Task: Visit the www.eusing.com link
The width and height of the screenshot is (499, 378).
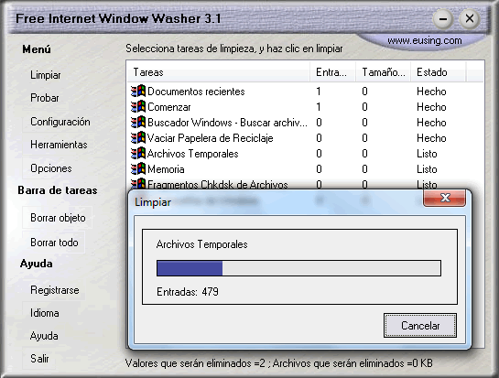Action: [x=425, y=40]
